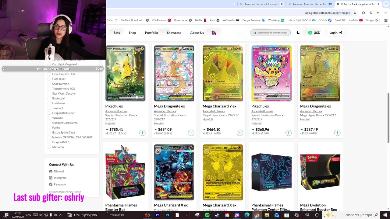The image size is (390, 219).
Task: Expand hidden system tray icons chevron
Action: [61, 215]
